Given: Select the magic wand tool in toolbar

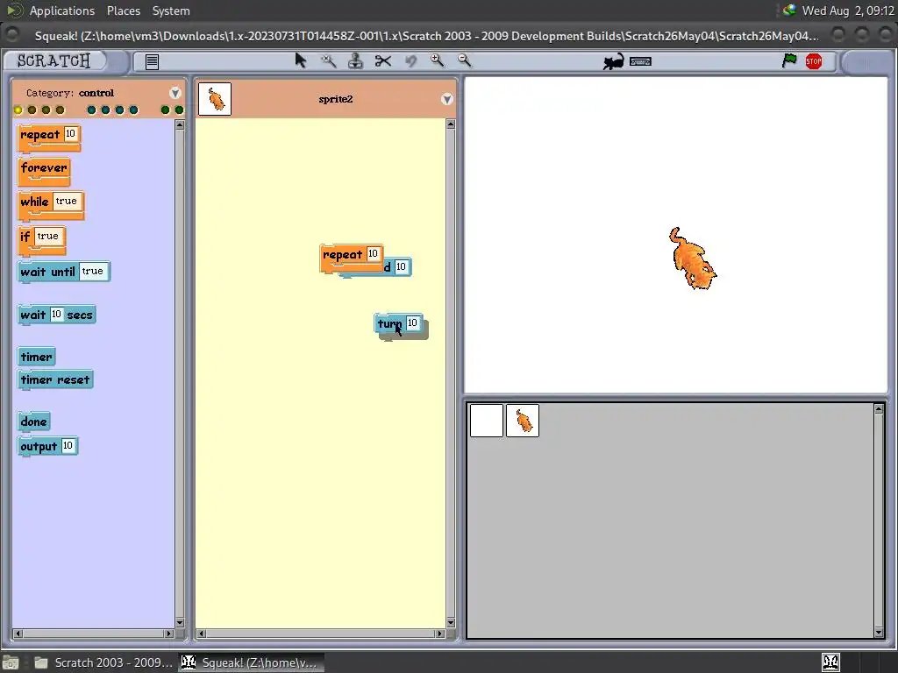Looking at the screenshot, I should [x=329, y=60].
